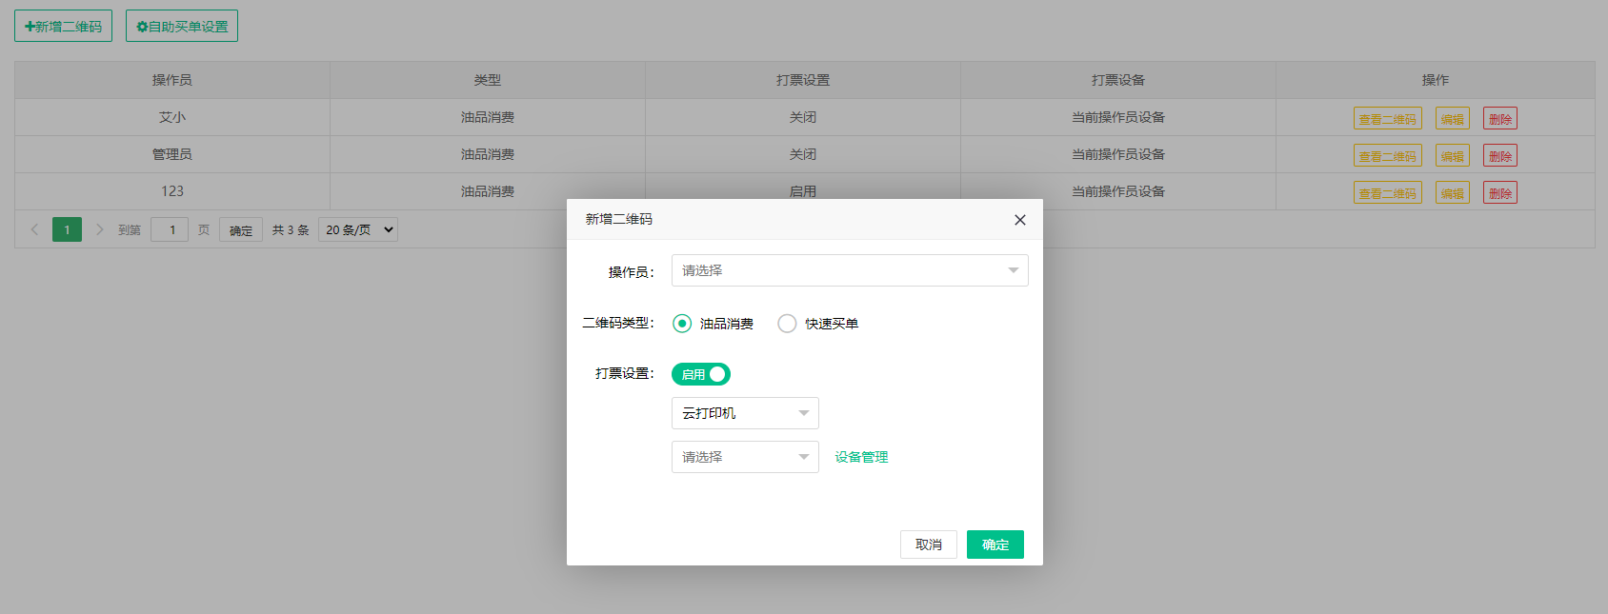
Task: Click the page number input field
Action: tap(170, 229)
